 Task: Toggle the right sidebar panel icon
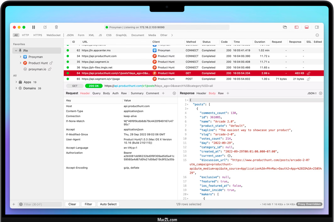coord(317,27)
